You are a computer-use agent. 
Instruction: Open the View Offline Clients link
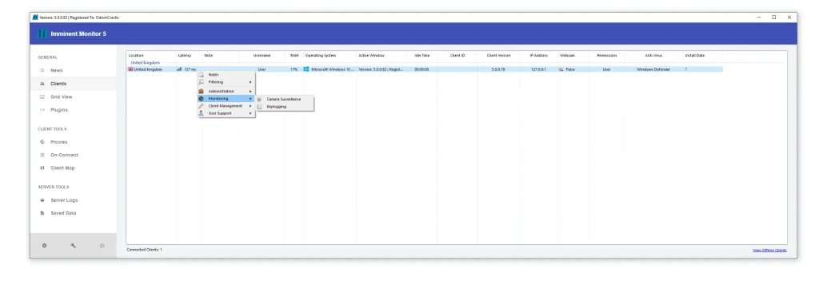tap(769, 250)
